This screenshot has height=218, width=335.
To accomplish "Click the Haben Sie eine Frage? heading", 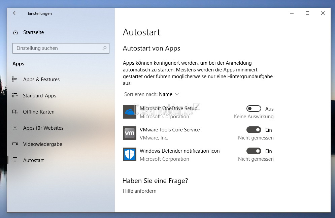I will point(155,181).
